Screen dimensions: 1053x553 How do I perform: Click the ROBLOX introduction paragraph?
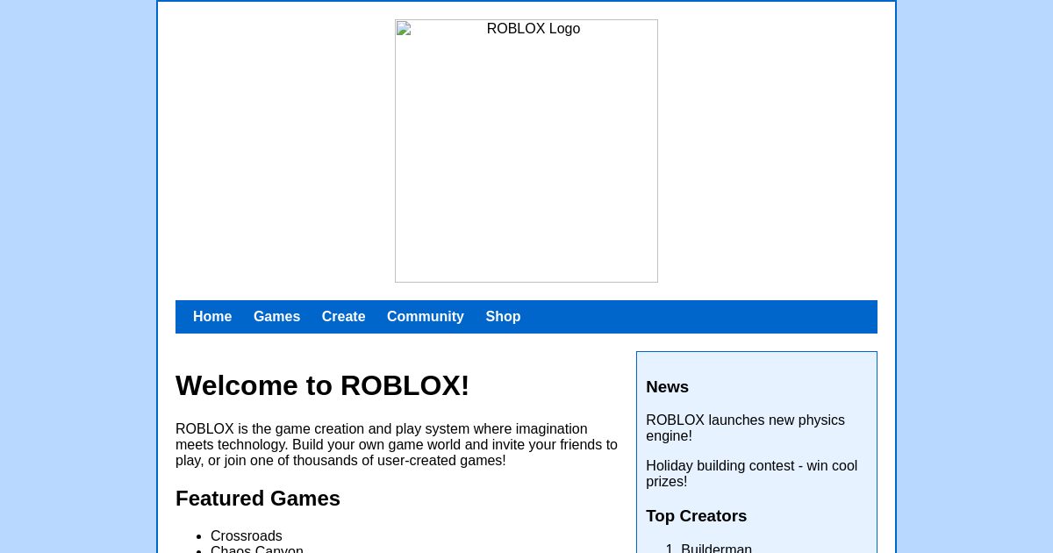pyautogui.click(x=397, y=444)
